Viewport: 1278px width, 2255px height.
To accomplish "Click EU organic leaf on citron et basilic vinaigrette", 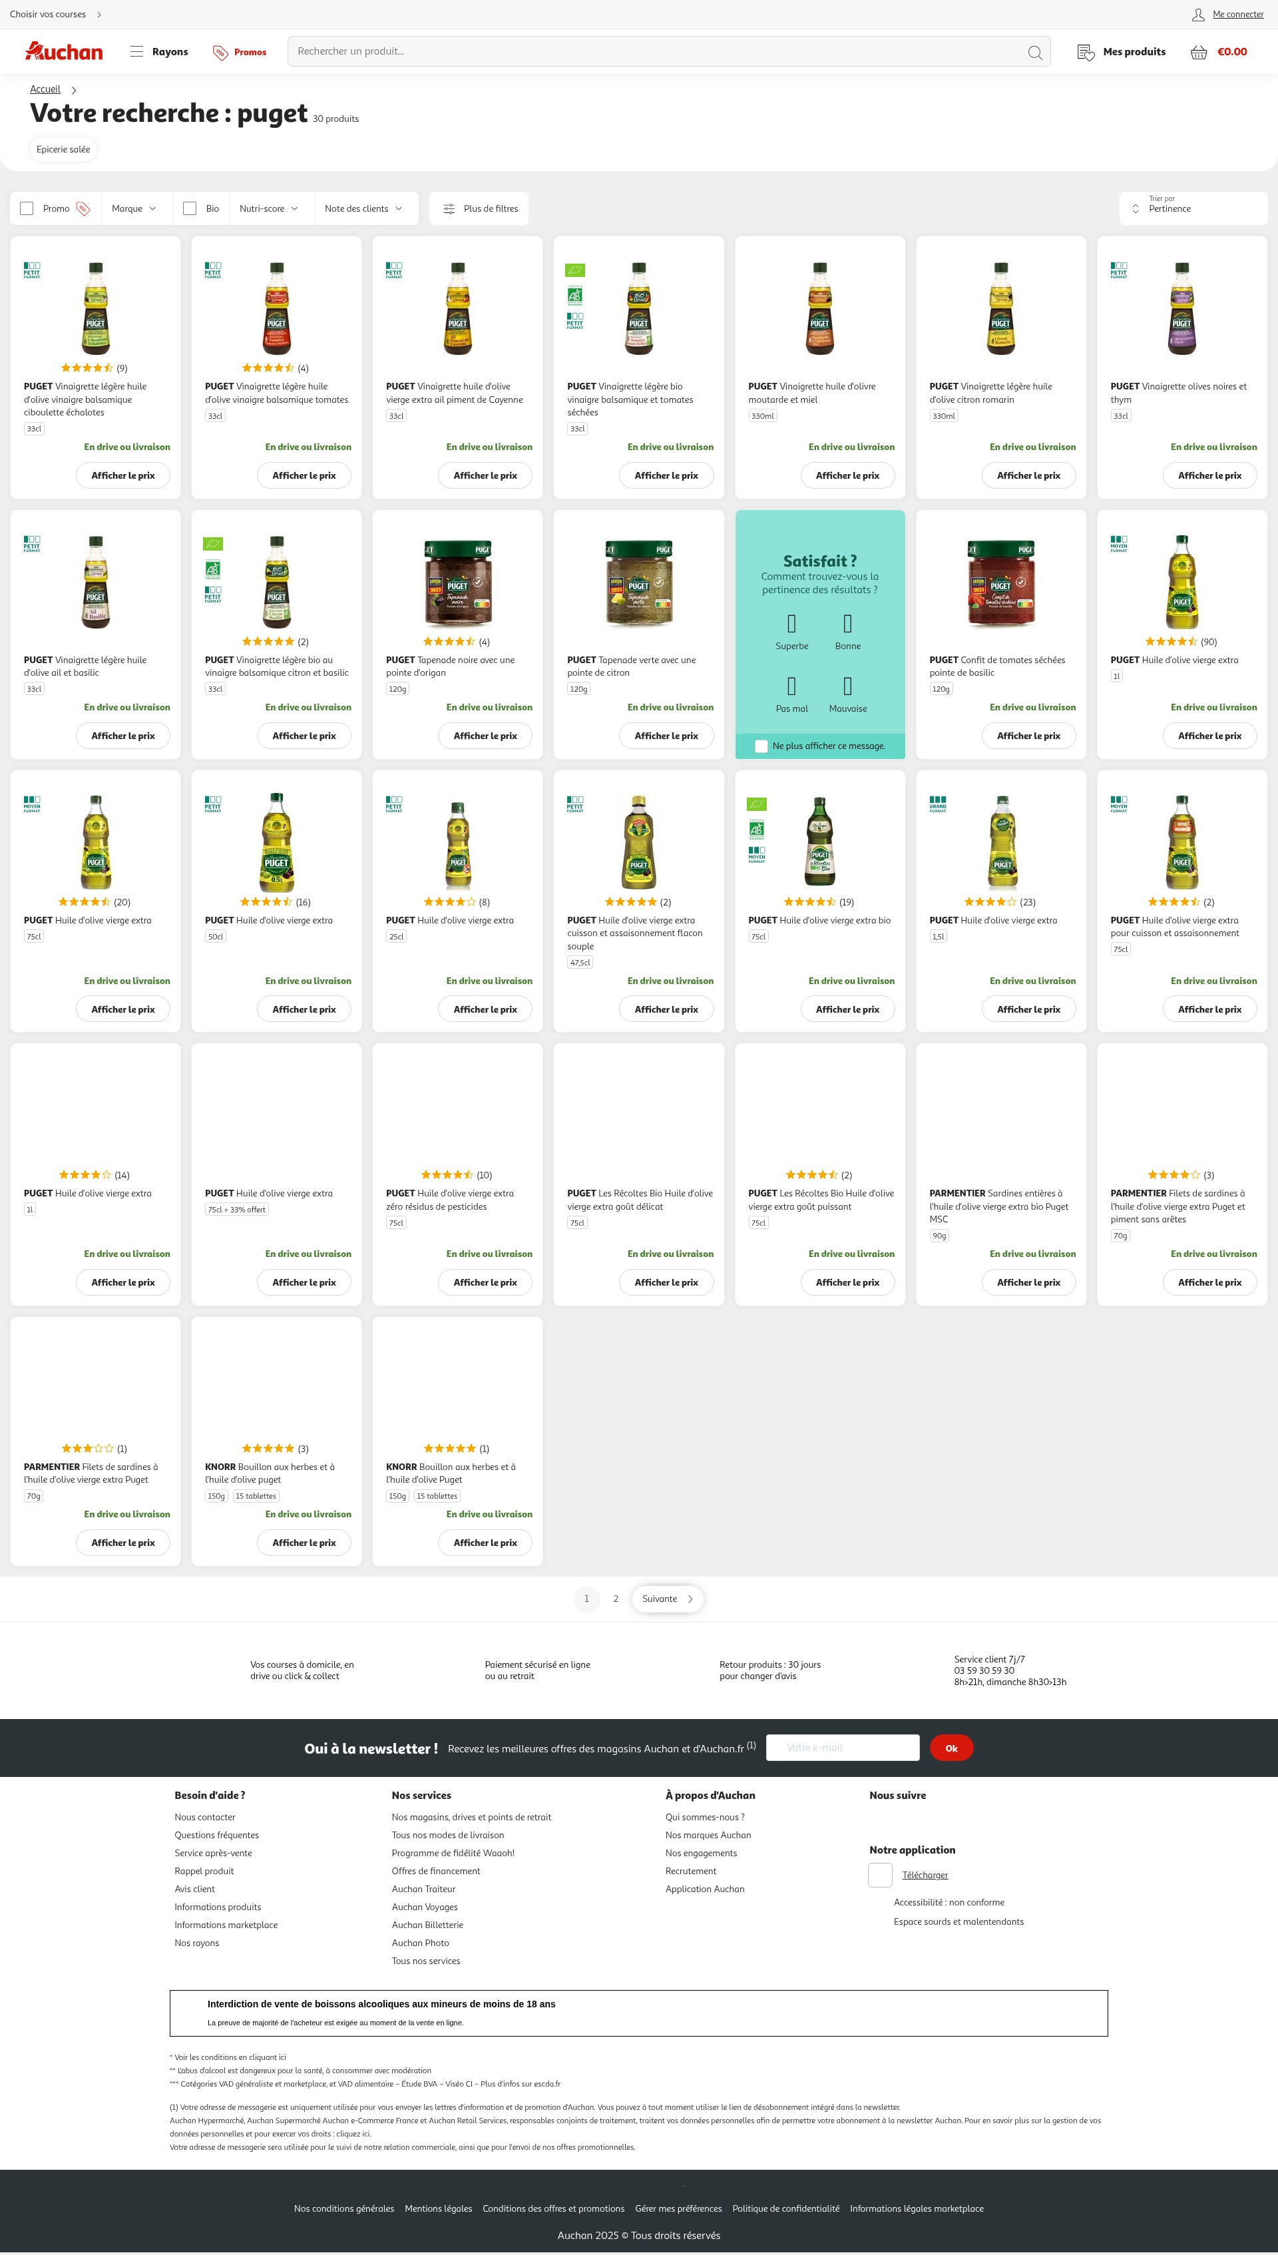I will coord(212,544).
